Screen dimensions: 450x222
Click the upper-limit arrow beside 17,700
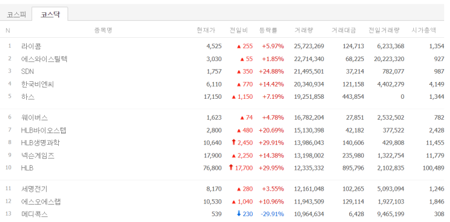click(x=231, y=167)
